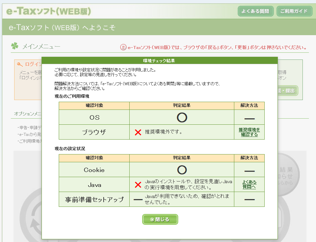The image size is (316, 242).
Task: Click the red X icon in the Java row
Action: pos(138,185)
